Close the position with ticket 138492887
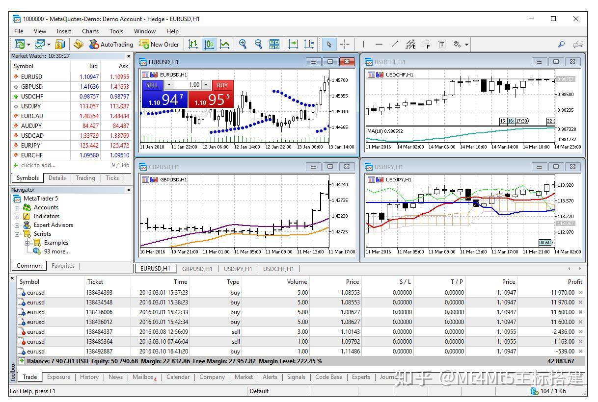The image size is (598, 402). tap(580, 352)
